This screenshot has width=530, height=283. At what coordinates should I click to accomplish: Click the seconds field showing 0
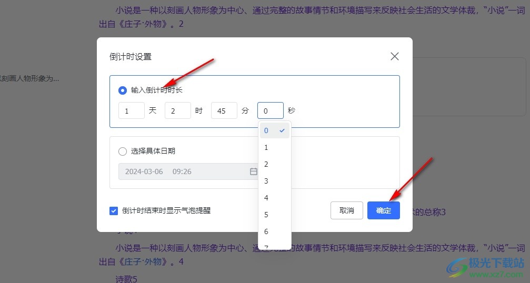click(271, 111)
